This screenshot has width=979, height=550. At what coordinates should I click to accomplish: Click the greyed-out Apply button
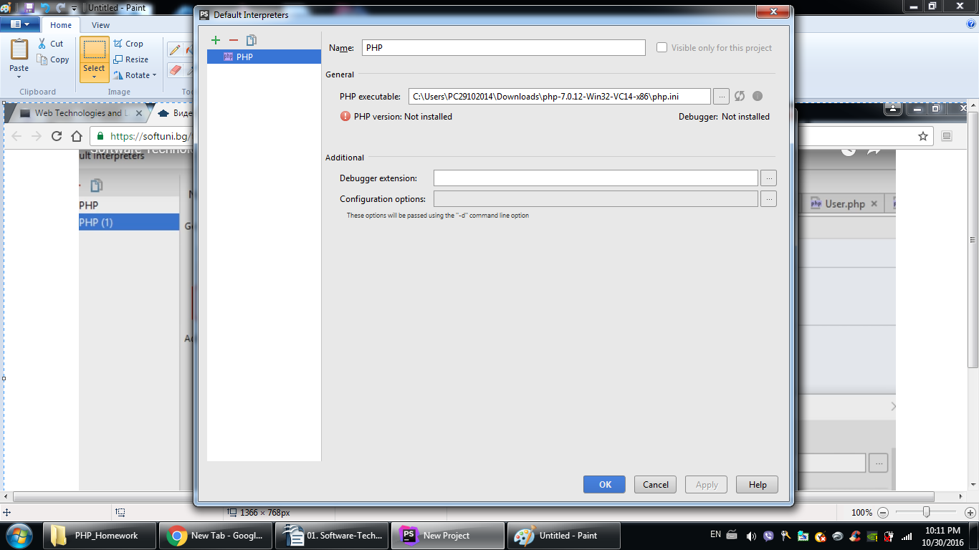coord(707,484)
